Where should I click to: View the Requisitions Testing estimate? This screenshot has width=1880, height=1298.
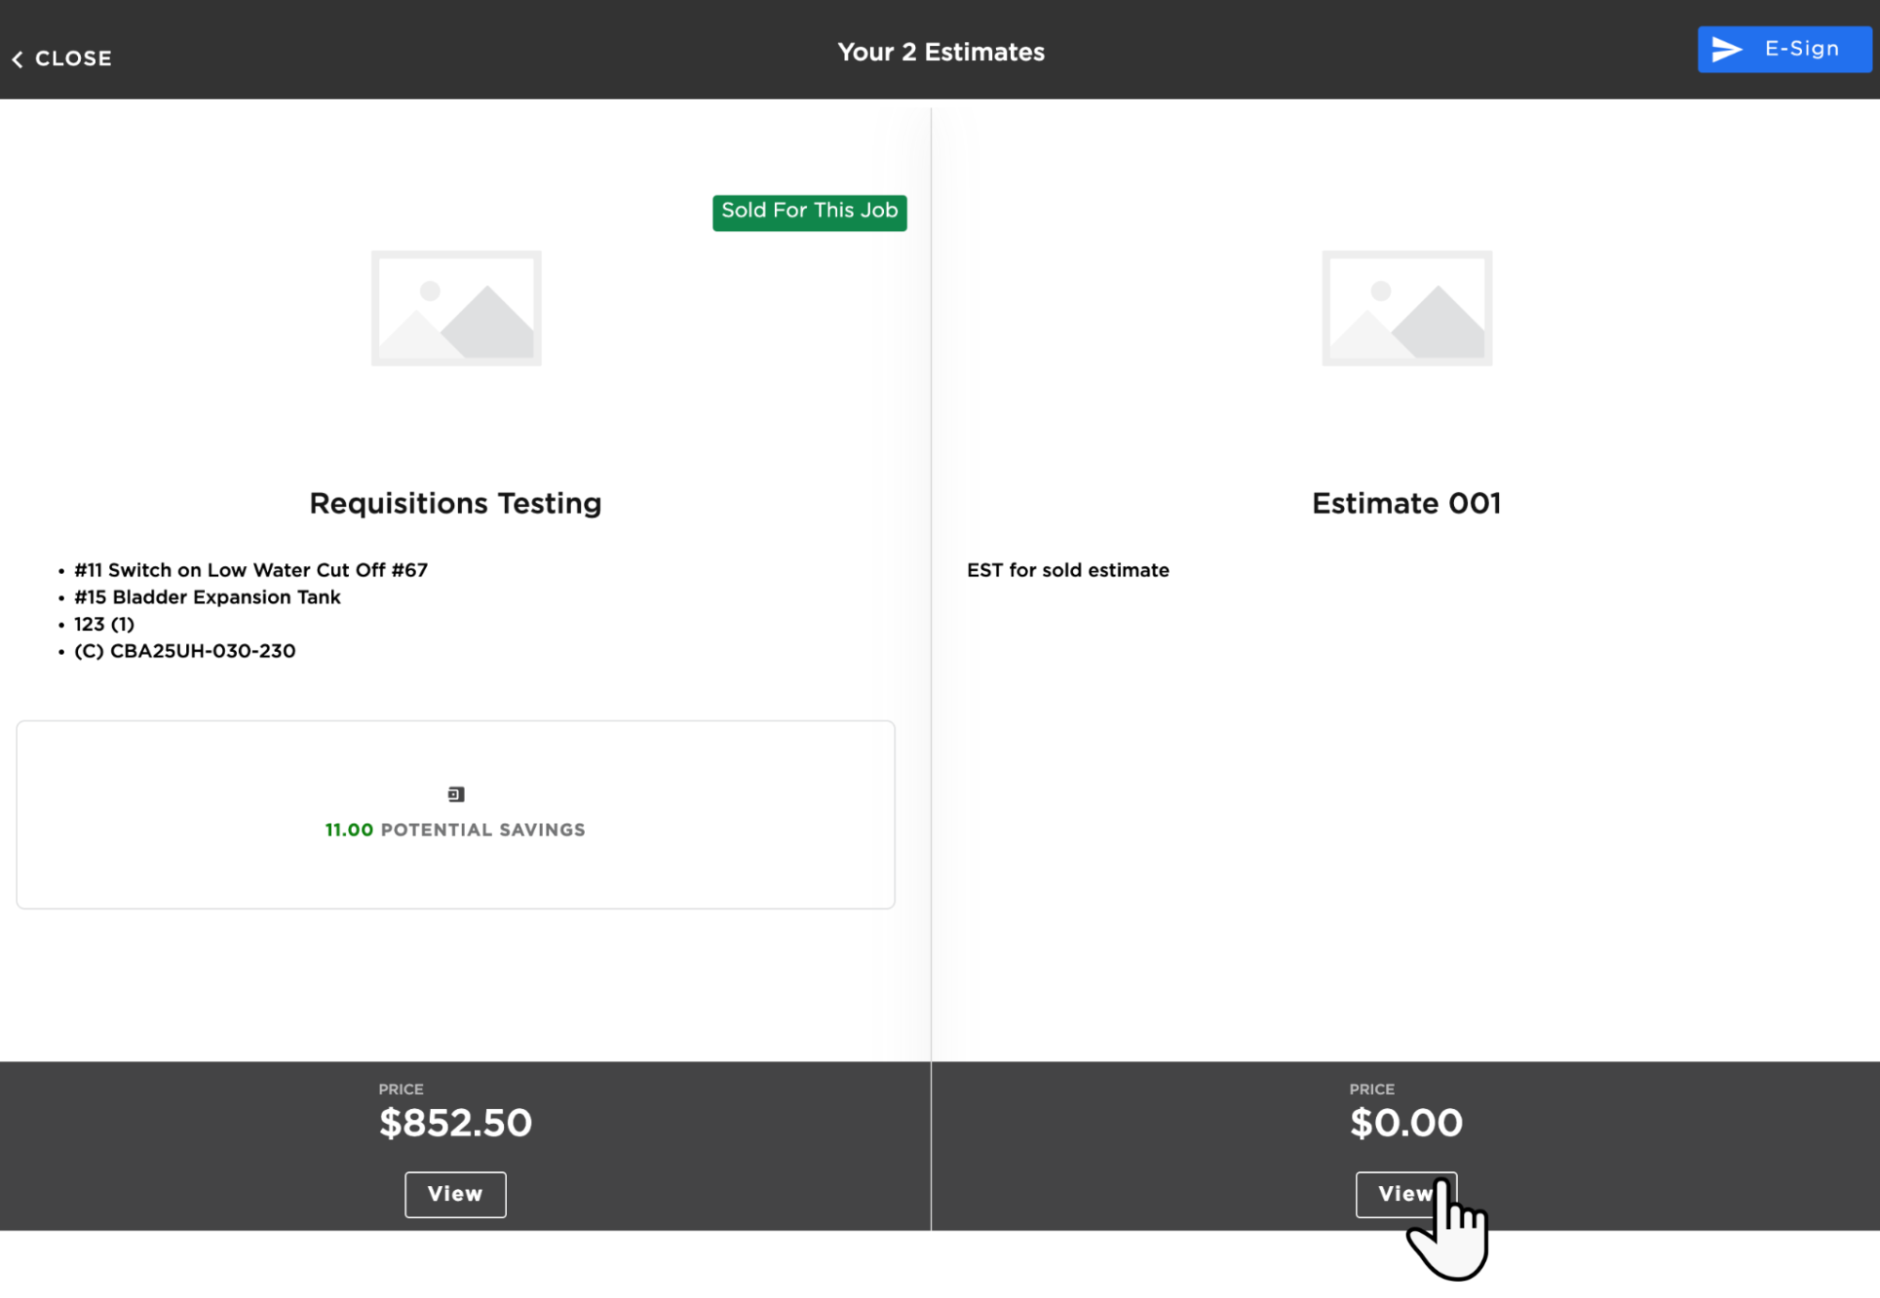(455, 1194)
